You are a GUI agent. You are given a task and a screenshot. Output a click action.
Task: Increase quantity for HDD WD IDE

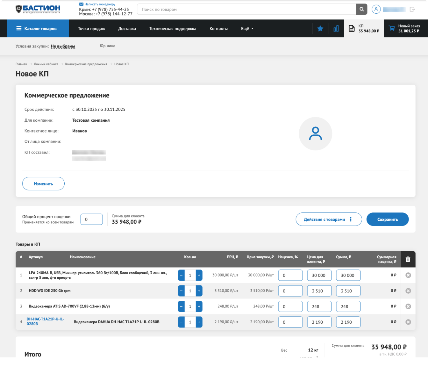point(199,291)
